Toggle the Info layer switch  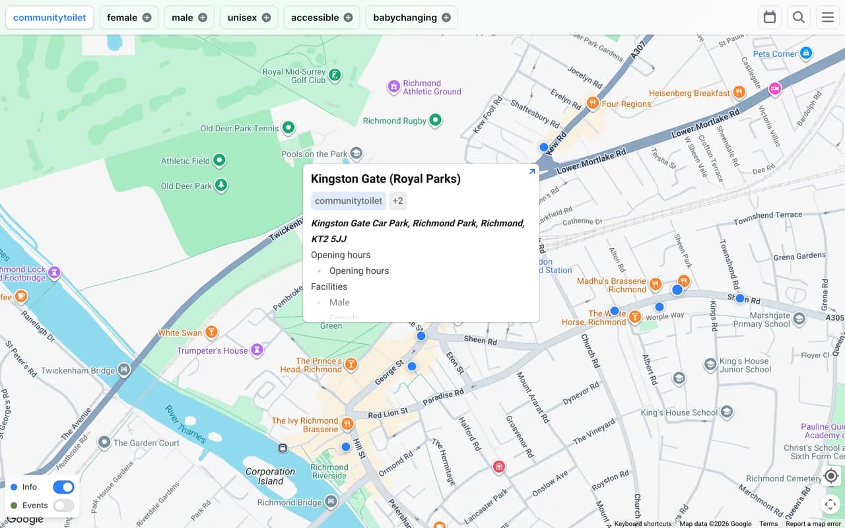coord(63,487)
